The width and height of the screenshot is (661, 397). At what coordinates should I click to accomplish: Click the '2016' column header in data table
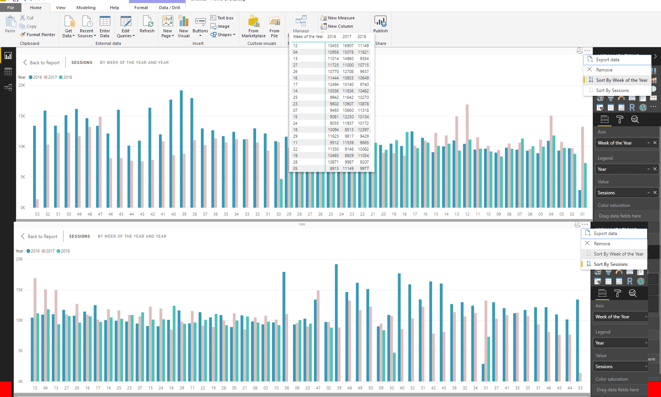(331, 37)
